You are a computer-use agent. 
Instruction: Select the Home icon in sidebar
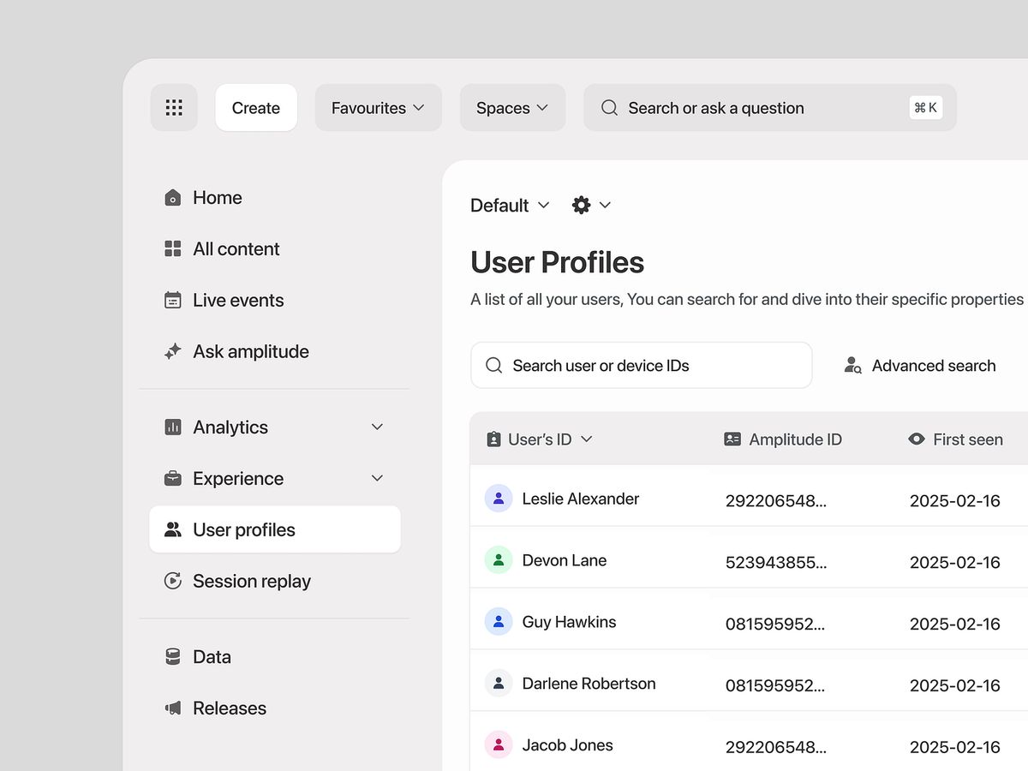tap(172, 198)
